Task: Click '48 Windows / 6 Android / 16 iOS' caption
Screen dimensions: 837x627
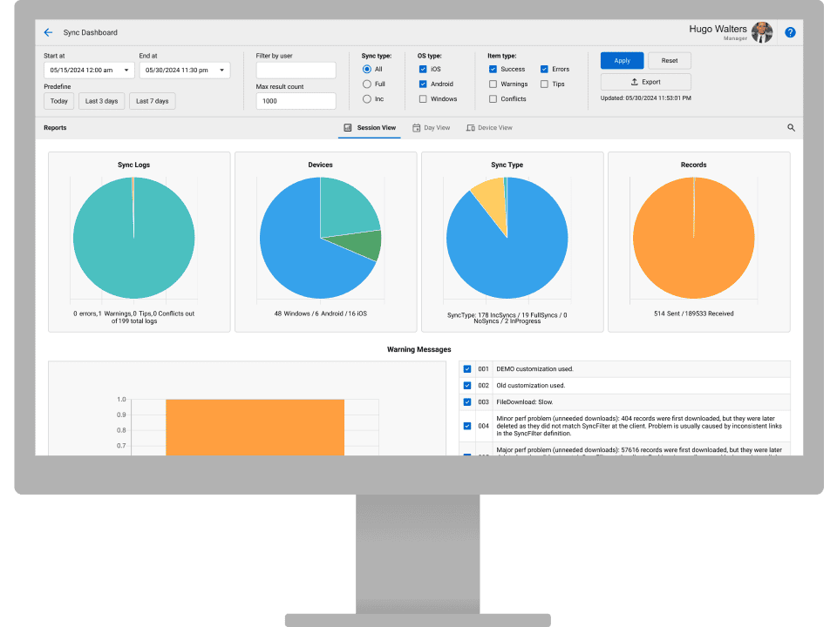Action: pyautogui.click(x=320, y=313)
